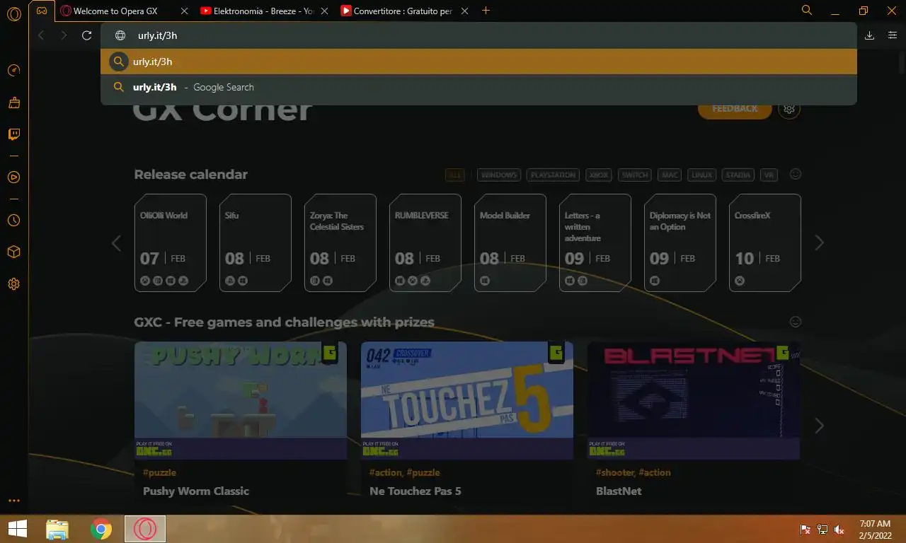Toggle the PLAYSTATION platform filter
Viewport: 906px width, 543px height.
[x=553, y=175]
